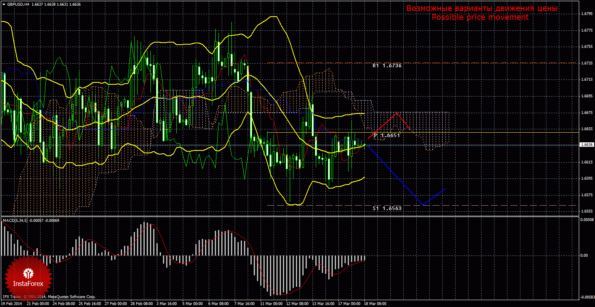Click the 17 Mar 00:00 time label
The image size is (595, 307).
coord(350,303)
